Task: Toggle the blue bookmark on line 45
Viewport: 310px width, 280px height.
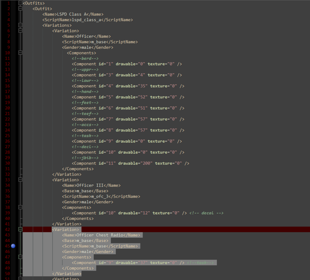Action: coord(13,246)
